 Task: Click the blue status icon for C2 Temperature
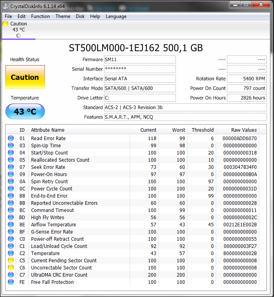(x=11, y=253)
